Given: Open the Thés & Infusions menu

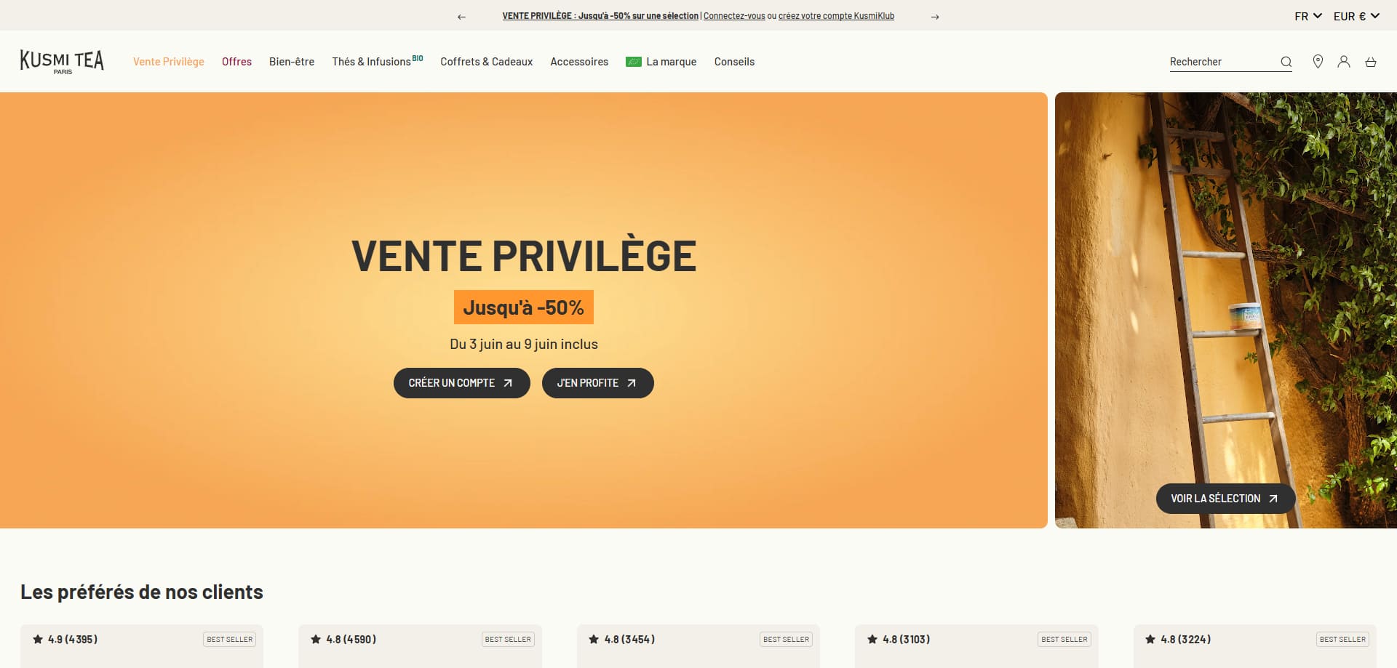Looking at the screenshot, I should coord(377,62).
